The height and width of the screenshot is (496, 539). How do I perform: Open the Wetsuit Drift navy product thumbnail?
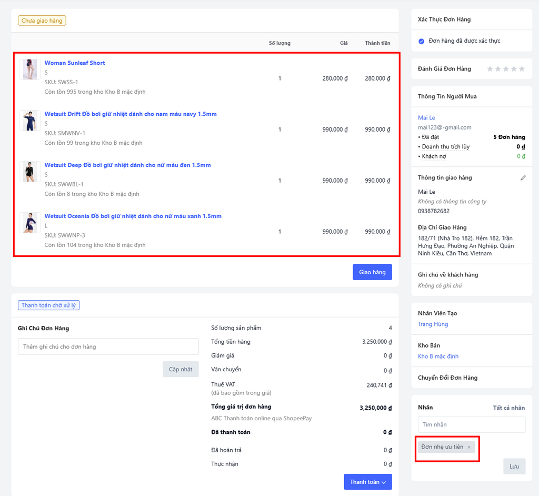29,121
